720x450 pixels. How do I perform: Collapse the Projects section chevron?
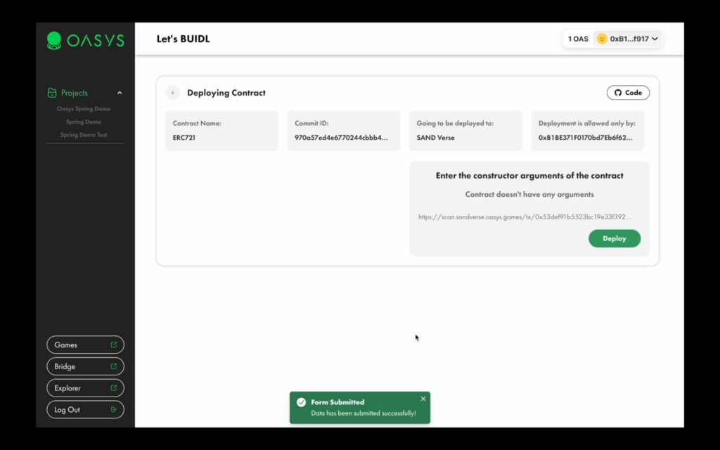tap(120, 93)
